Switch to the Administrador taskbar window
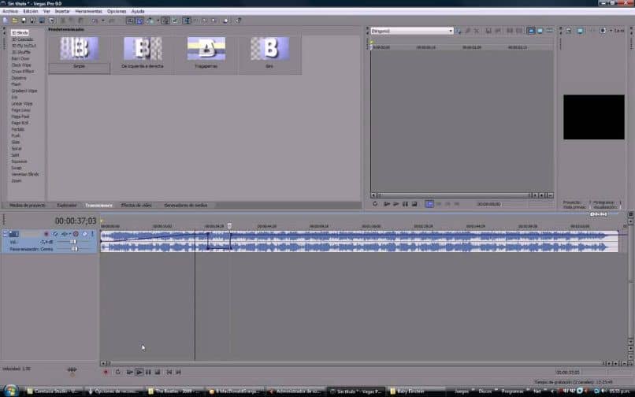The image size is (635, 397). click(295, 391)
